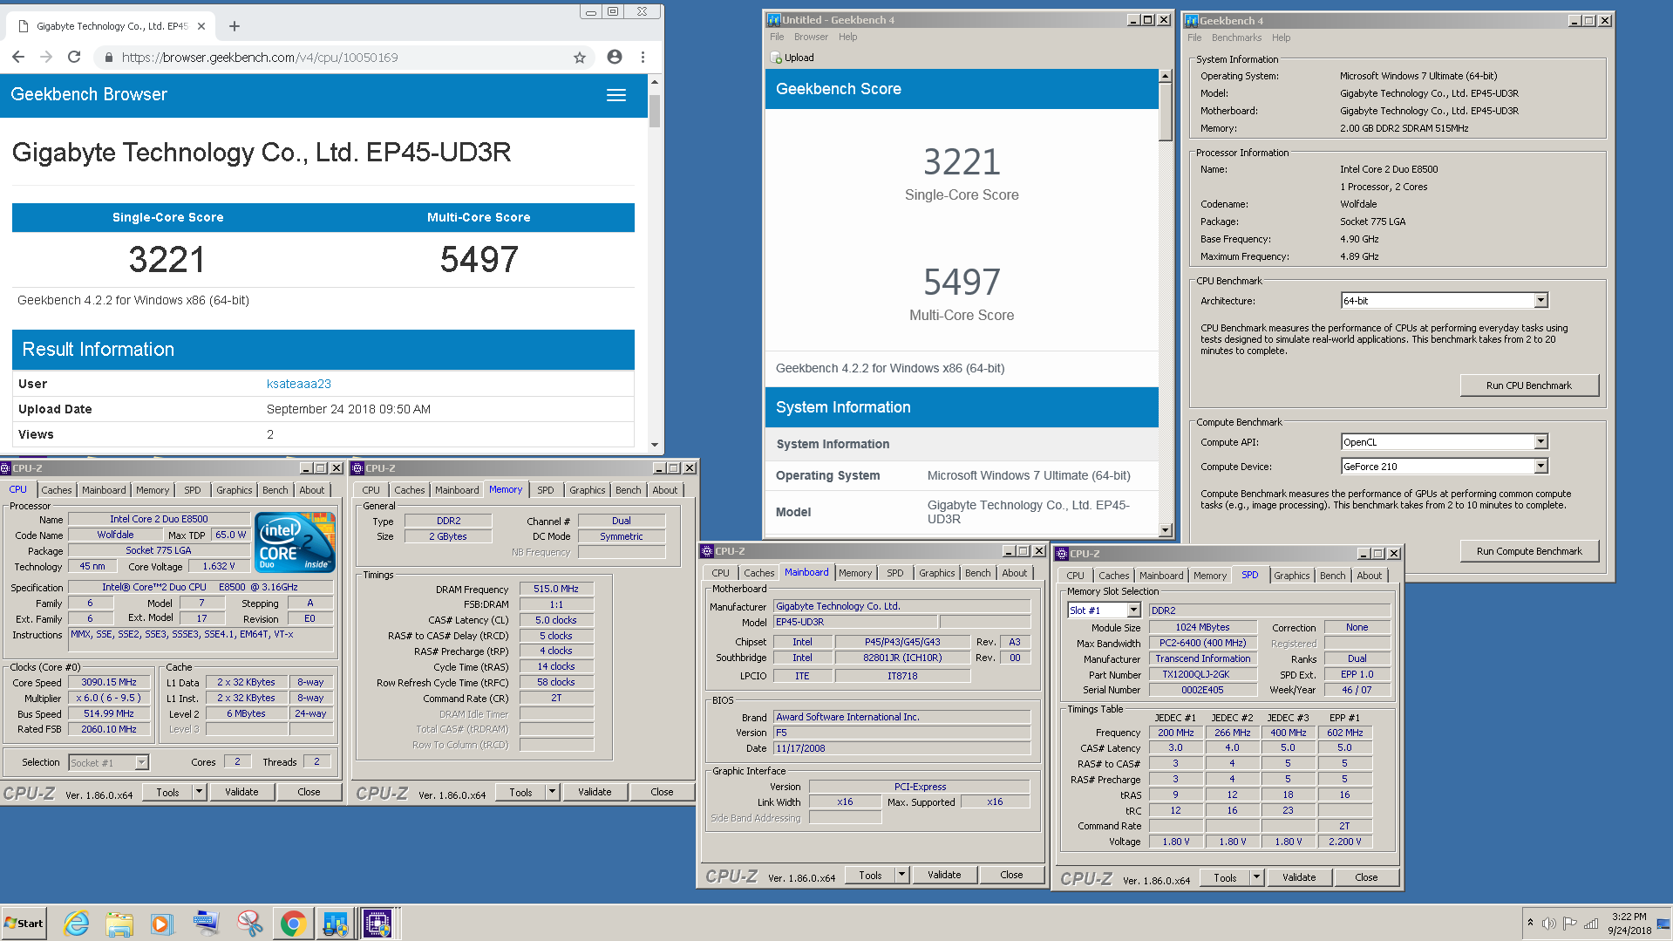Open the Socket #1 selection dropdown
Viewport: 1673px width, 941px height.
(x=141, y=763)
